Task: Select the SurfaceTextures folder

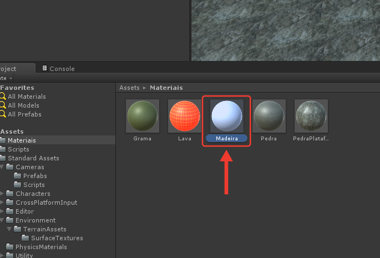Action: click(x=58, y=238)
